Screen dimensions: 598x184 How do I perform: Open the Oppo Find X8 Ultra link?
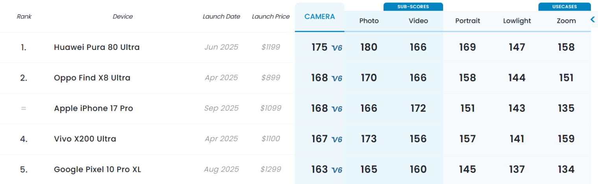click(92, 78)
